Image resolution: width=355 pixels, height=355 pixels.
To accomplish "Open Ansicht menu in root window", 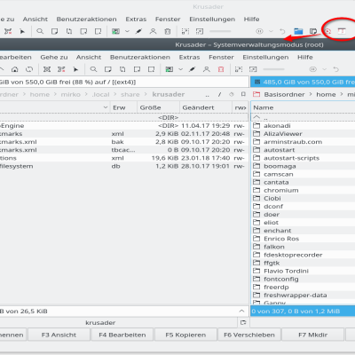I will 89,57.
